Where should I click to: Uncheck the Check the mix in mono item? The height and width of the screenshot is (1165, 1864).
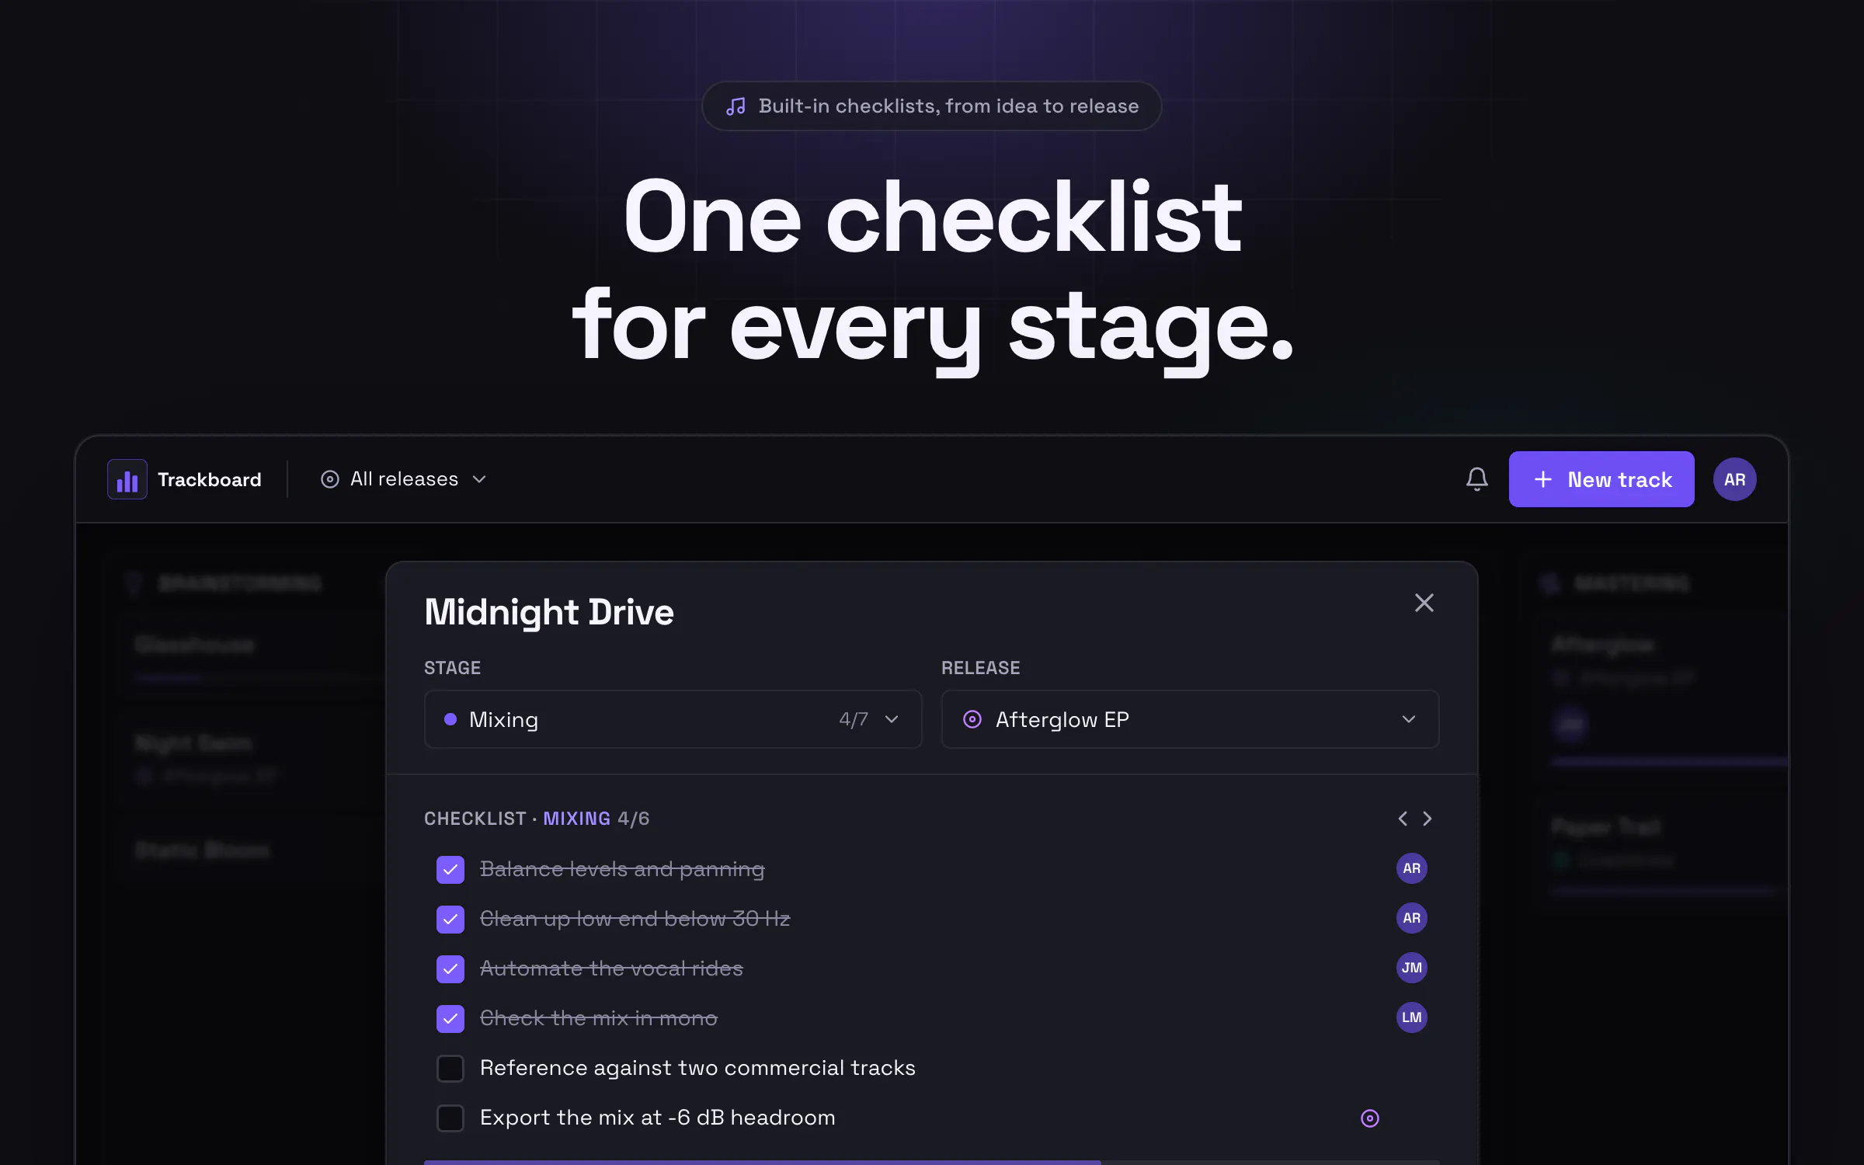pos(450,1018)
